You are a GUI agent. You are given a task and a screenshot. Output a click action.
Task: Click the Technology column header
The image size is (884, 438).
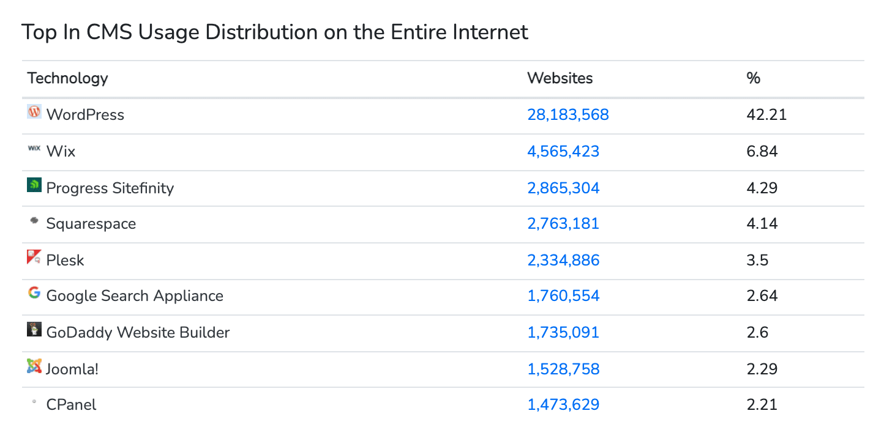pyautogui.click(x=68, y=78)
